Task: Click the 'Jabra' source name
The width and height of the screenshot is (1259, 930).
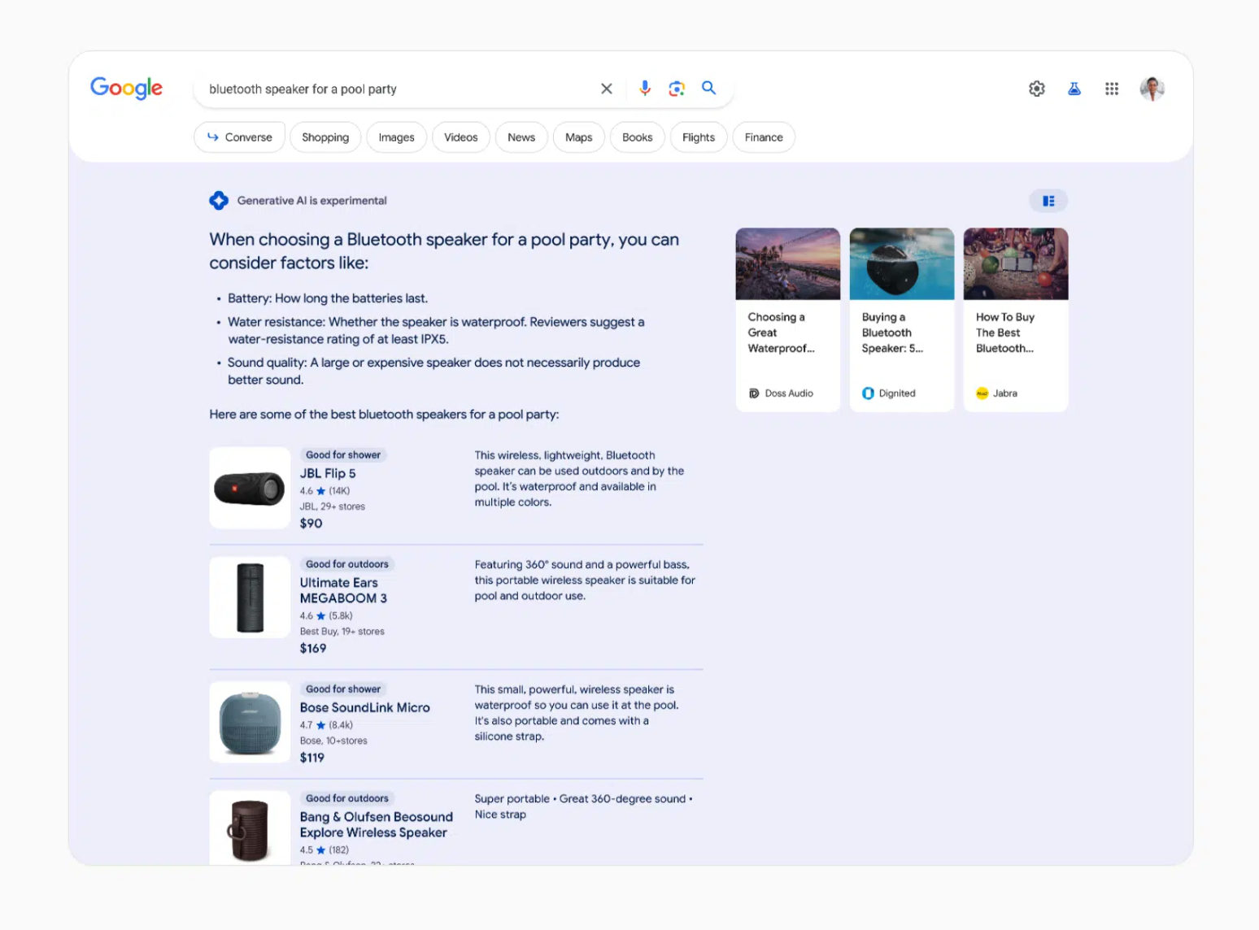Action: point(1005,393)
